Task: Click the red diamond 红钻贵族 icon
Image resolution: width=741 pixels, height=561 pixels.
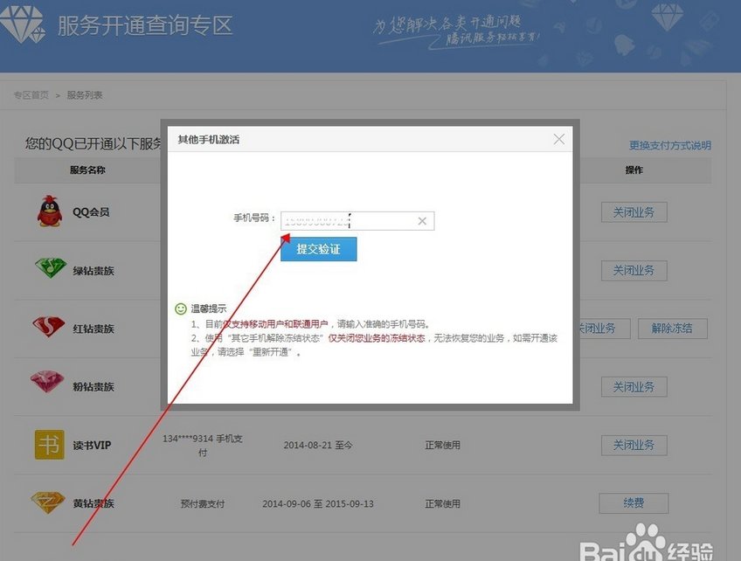Action: coord(48,328)
